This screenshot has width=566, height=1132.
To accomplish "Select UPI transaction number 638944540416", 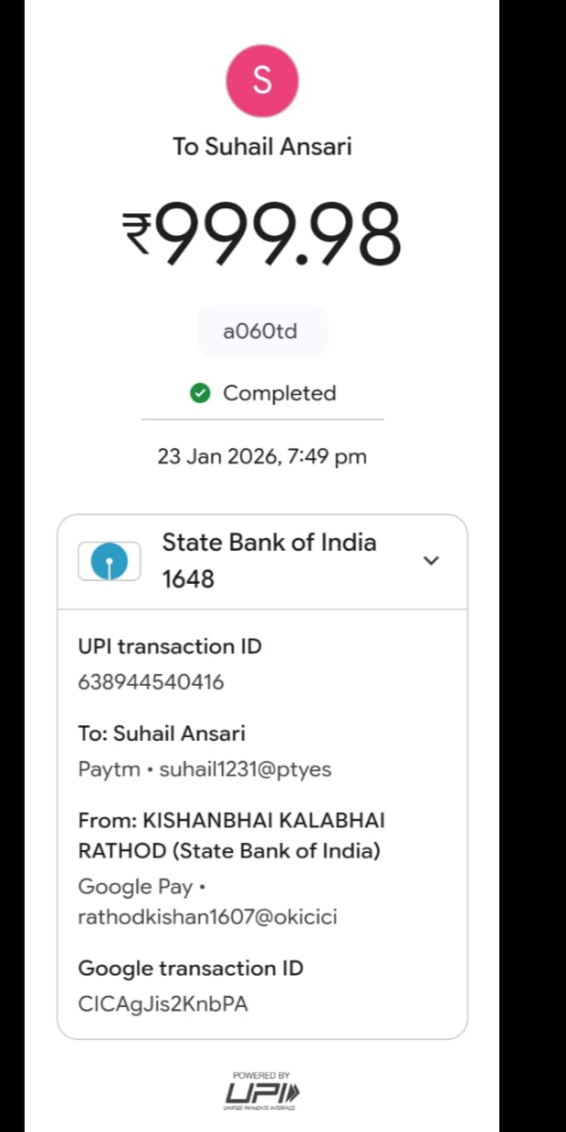I will click(150, 682).
